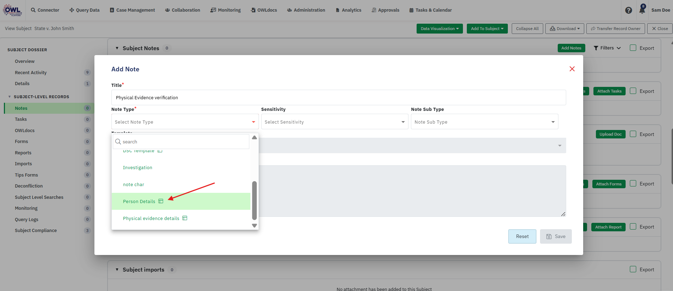Click Transfer Record Owner button

click(615, 29)
